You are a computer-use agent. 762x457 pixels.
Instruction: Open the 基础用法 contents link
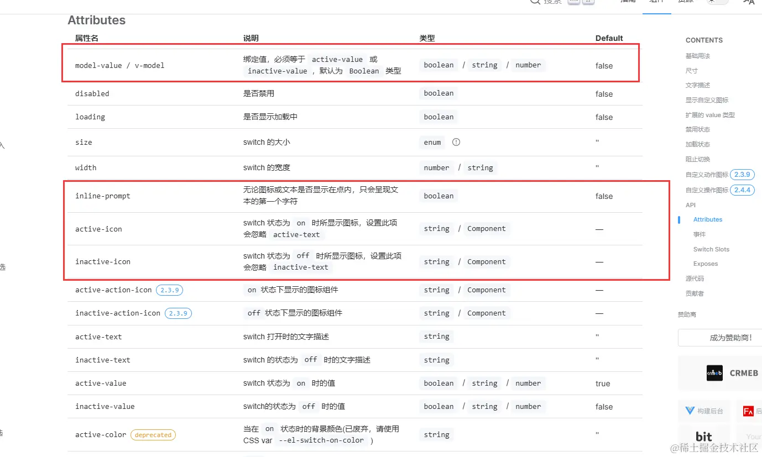pyautogui.click(x=697, y=56)
